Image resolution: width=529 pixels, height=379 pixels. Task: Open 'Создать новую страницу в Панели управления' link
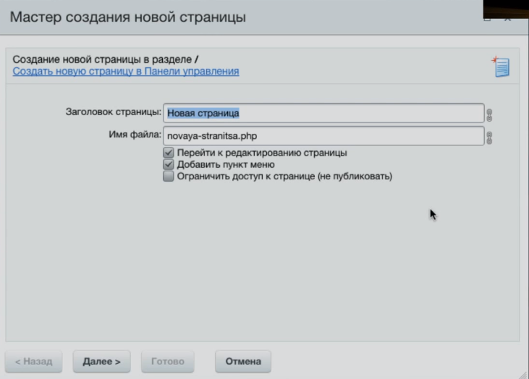[x=126, y=71]
